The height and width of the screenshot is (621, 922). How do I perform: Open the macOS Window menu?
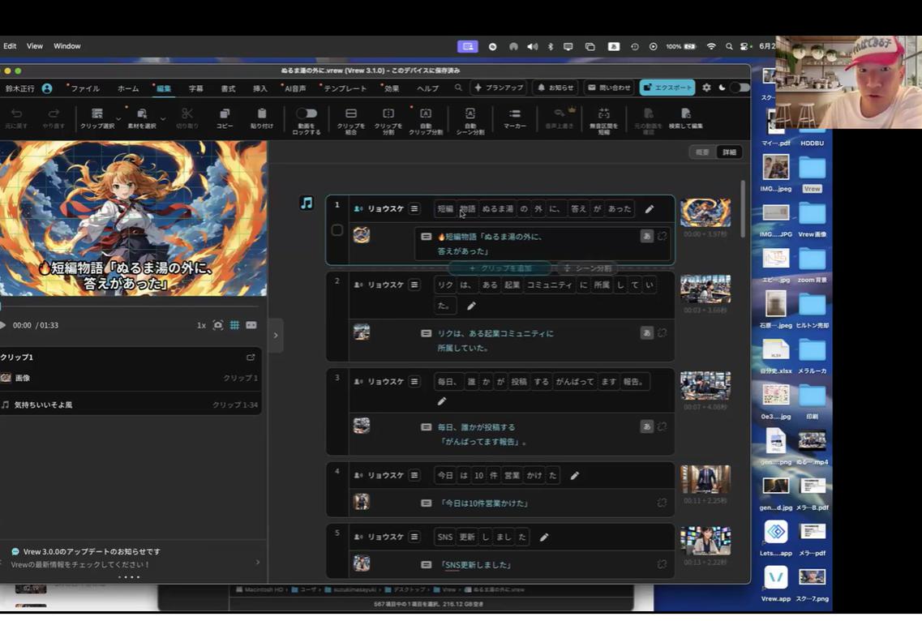(67, 46)
